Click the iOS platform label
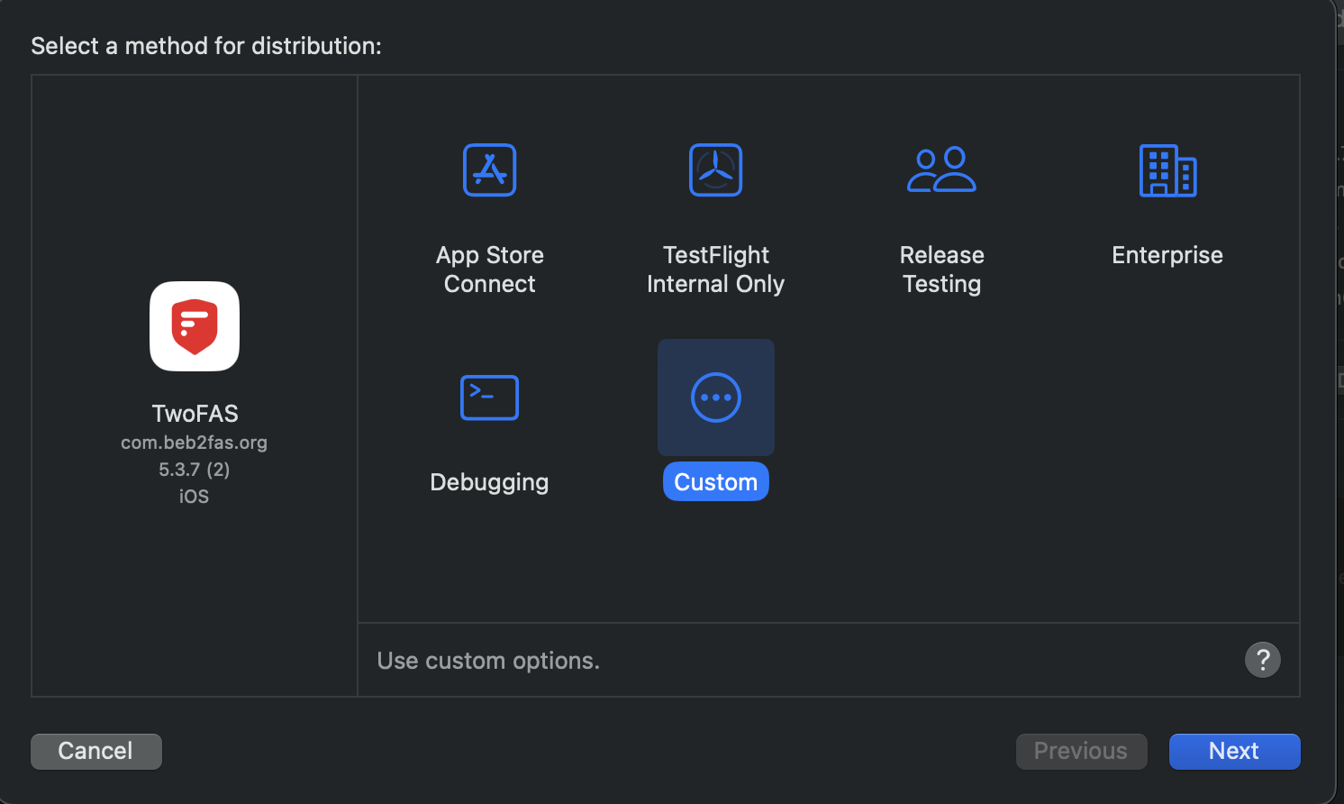 (x=195, y=497)
